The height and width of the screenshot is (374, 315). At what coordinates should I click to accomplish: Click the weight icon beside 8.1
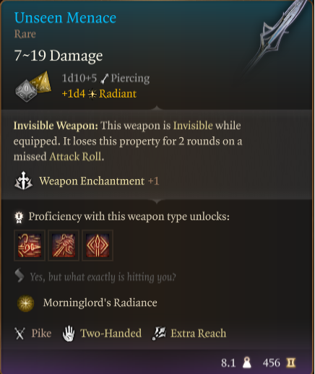pyautogui.click(x=247, y=362)
